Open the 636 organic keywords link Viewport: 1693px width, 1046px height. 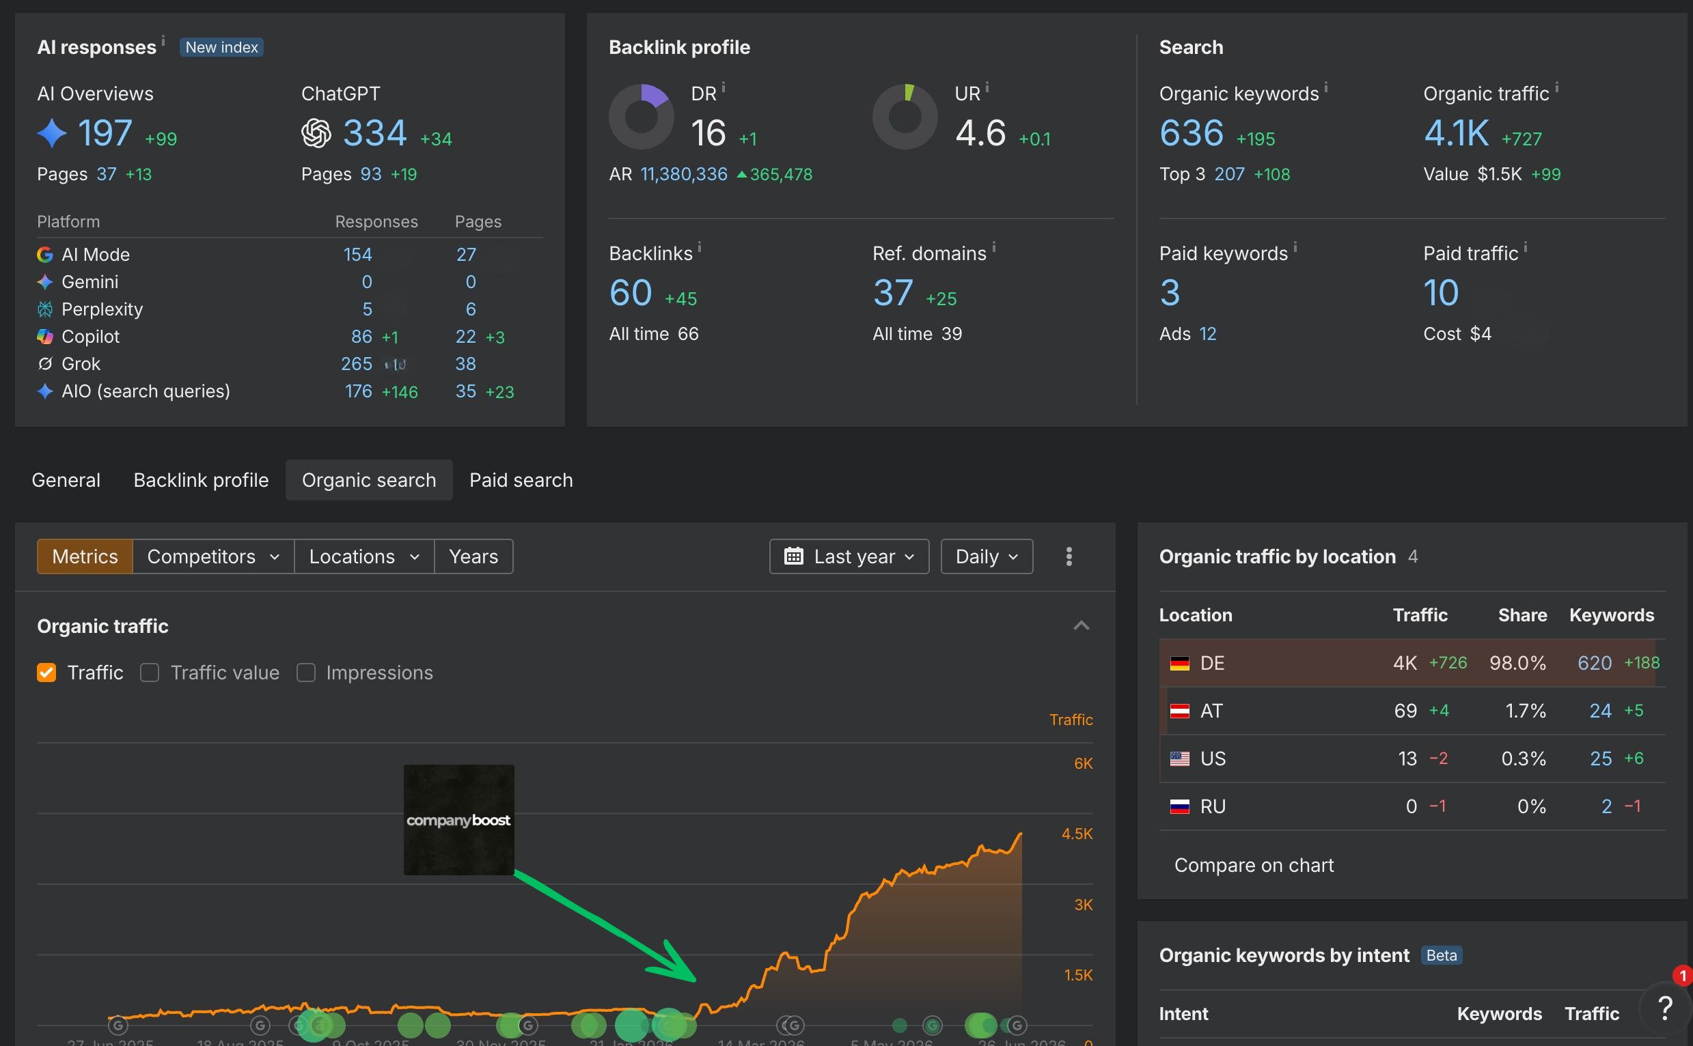1192,133
